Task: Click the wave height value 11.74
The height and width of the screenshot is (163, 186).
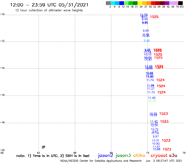Action: [150, 80]
